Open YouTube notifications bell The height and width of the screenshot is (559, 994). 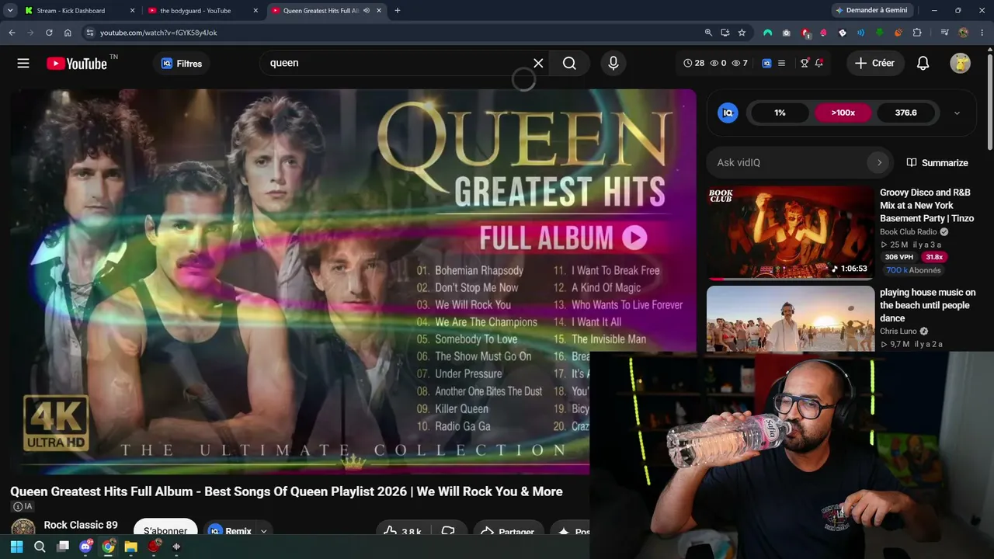(x=923, y=64)
